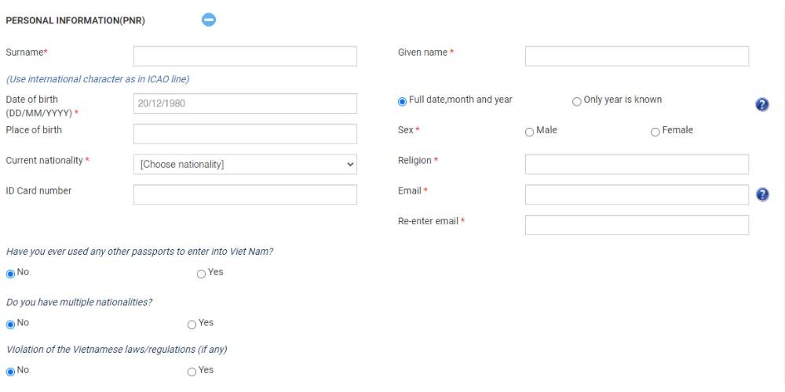
Task: Click the Re-enter email field
Action: (637, 225)
